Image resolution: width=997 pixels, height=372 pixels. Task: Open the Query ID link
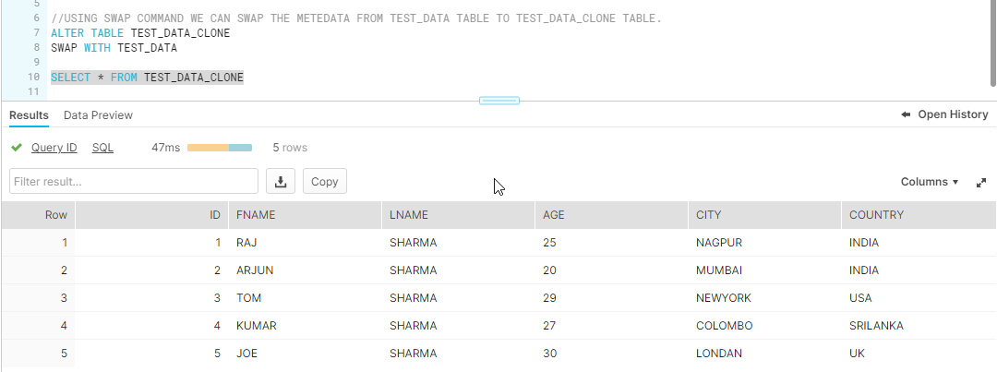(54, 148)
